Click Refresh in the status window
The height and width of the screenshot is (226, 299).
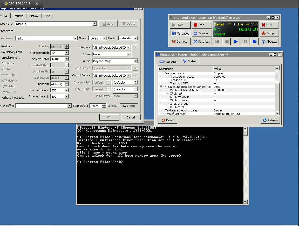pos(270,120)
